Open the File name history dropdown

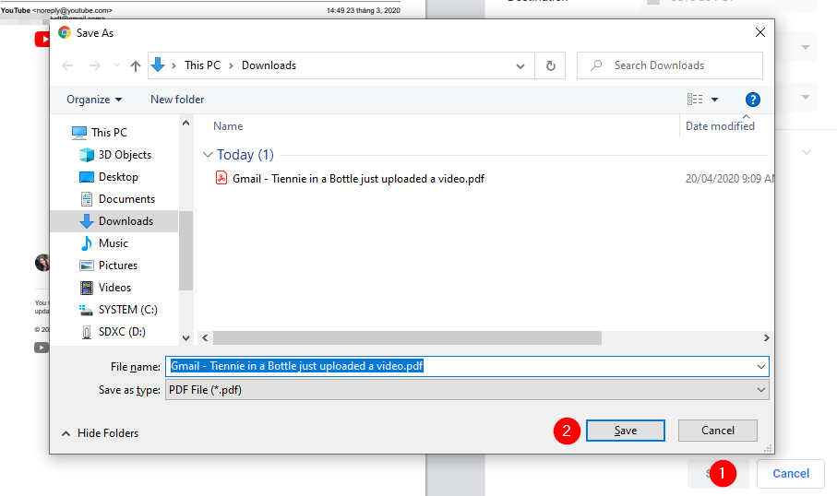pos(760,366)
